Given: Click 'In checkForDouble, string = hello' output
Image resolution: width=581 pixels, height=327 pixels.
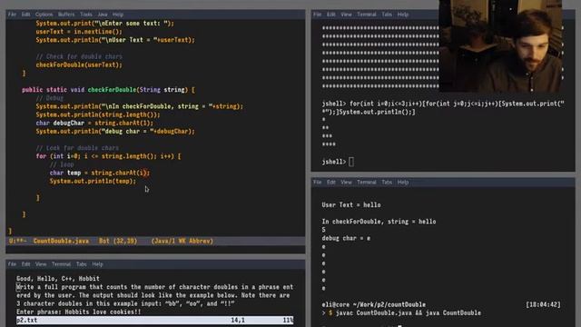Looking at the screenshot, I should coord(379,222).
